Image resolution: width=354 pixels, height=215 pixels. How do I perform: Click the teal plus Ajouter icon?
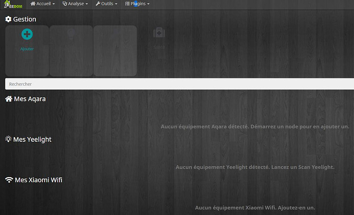[x=27, y=34]
